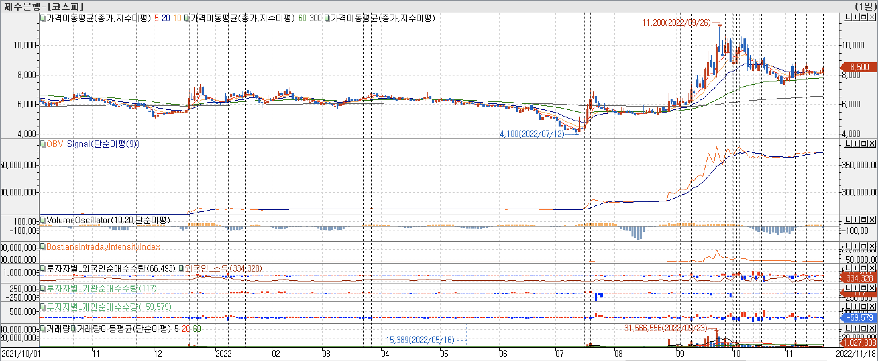
Task: Toggle the checkbox before VolumeOscillator(10,20,단순이평)
Action: 43,220
